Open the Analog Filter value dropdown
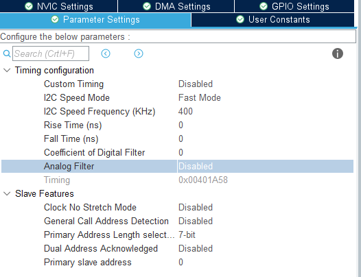The height and width of the screenshot is (277, 361). pos(266,166)
